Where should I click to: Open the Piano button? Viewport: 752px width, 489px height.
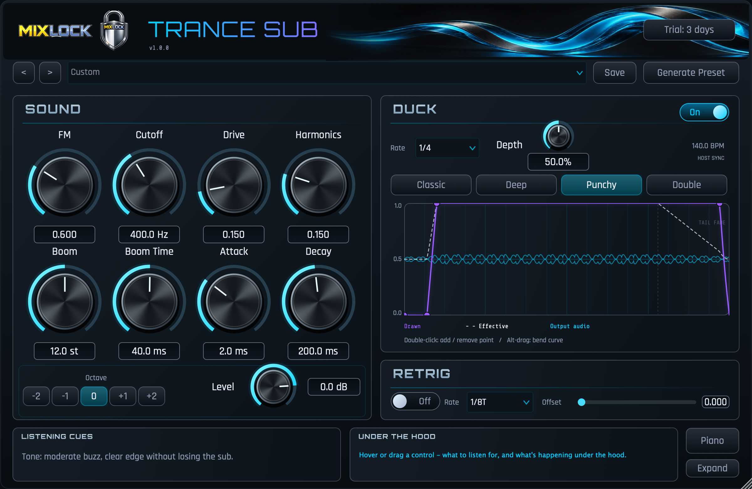712,440
